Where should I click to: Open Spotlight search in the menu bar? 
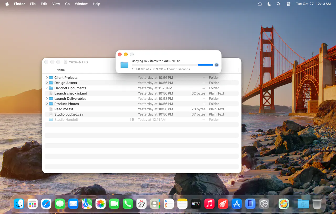pyautogui.click(x=279, y=4)
